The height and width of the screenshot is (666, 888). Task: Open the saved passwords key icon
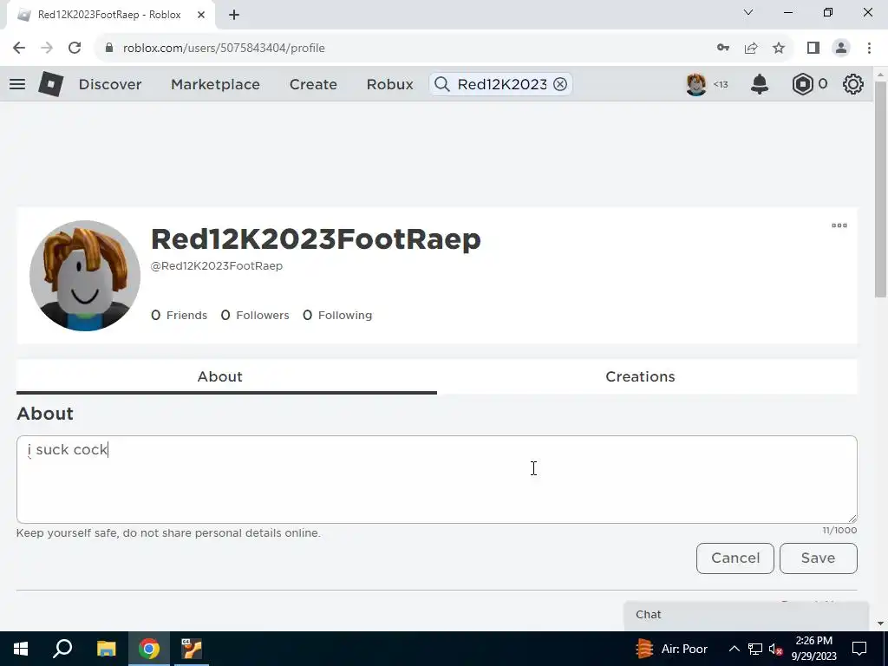[x=723, y=48]
